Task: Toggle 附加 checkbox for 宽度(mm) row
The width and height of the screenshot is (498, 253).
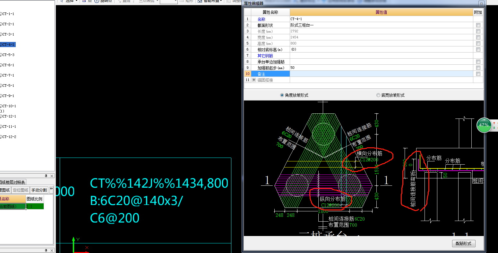Action: (x=478, y=37)
